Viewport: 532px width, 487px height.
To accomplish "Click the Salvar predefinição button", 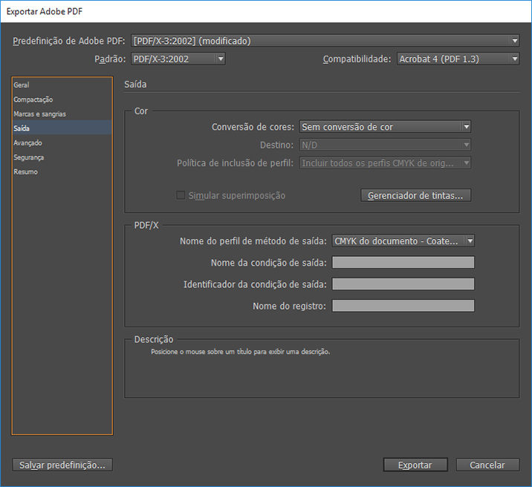I will [x=62, y=465].
